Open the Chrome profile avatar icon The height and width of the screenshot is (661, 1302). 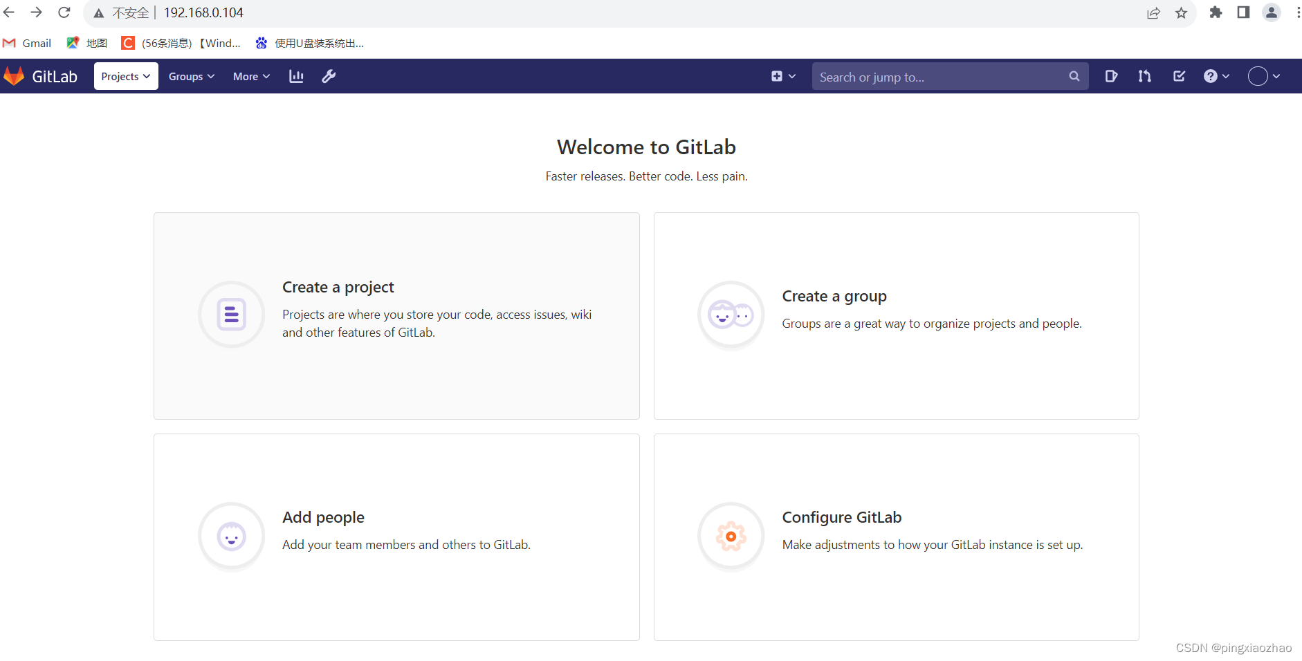pos(1272,12)
